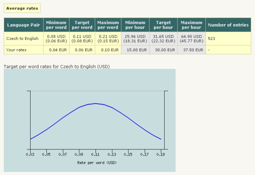
Task: Select the Average rates tab
Action: click(22, 8)
